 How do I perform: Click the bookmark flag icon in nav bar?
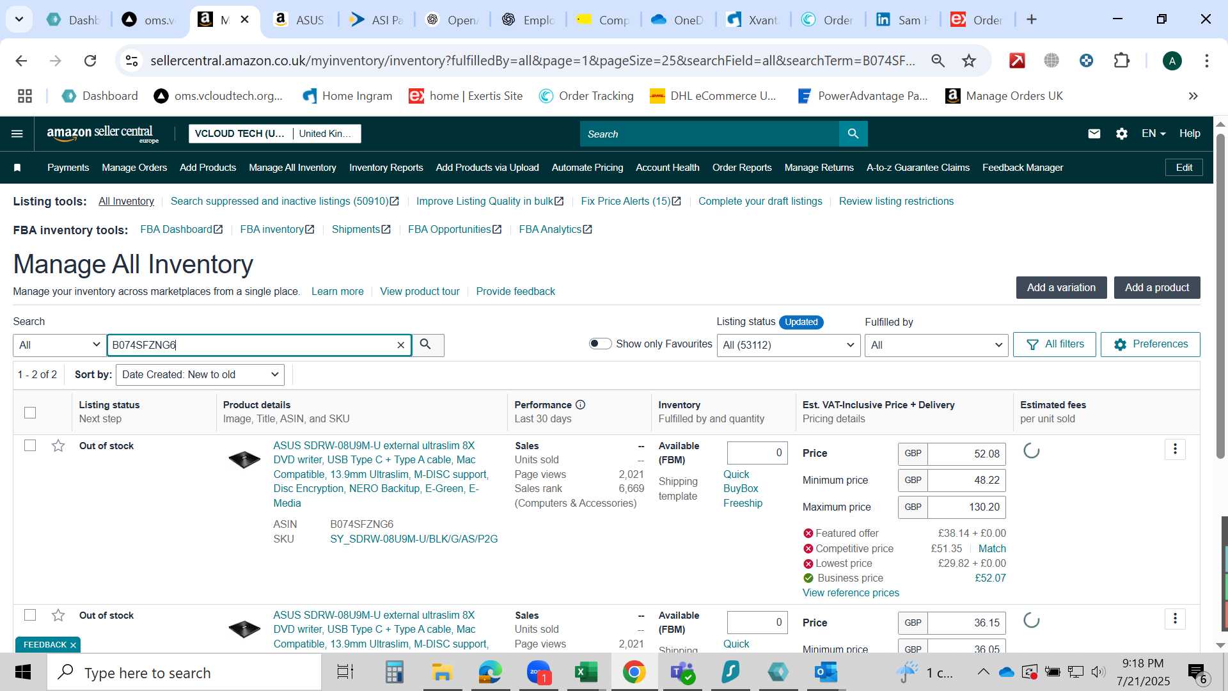[x=17, y=168]
